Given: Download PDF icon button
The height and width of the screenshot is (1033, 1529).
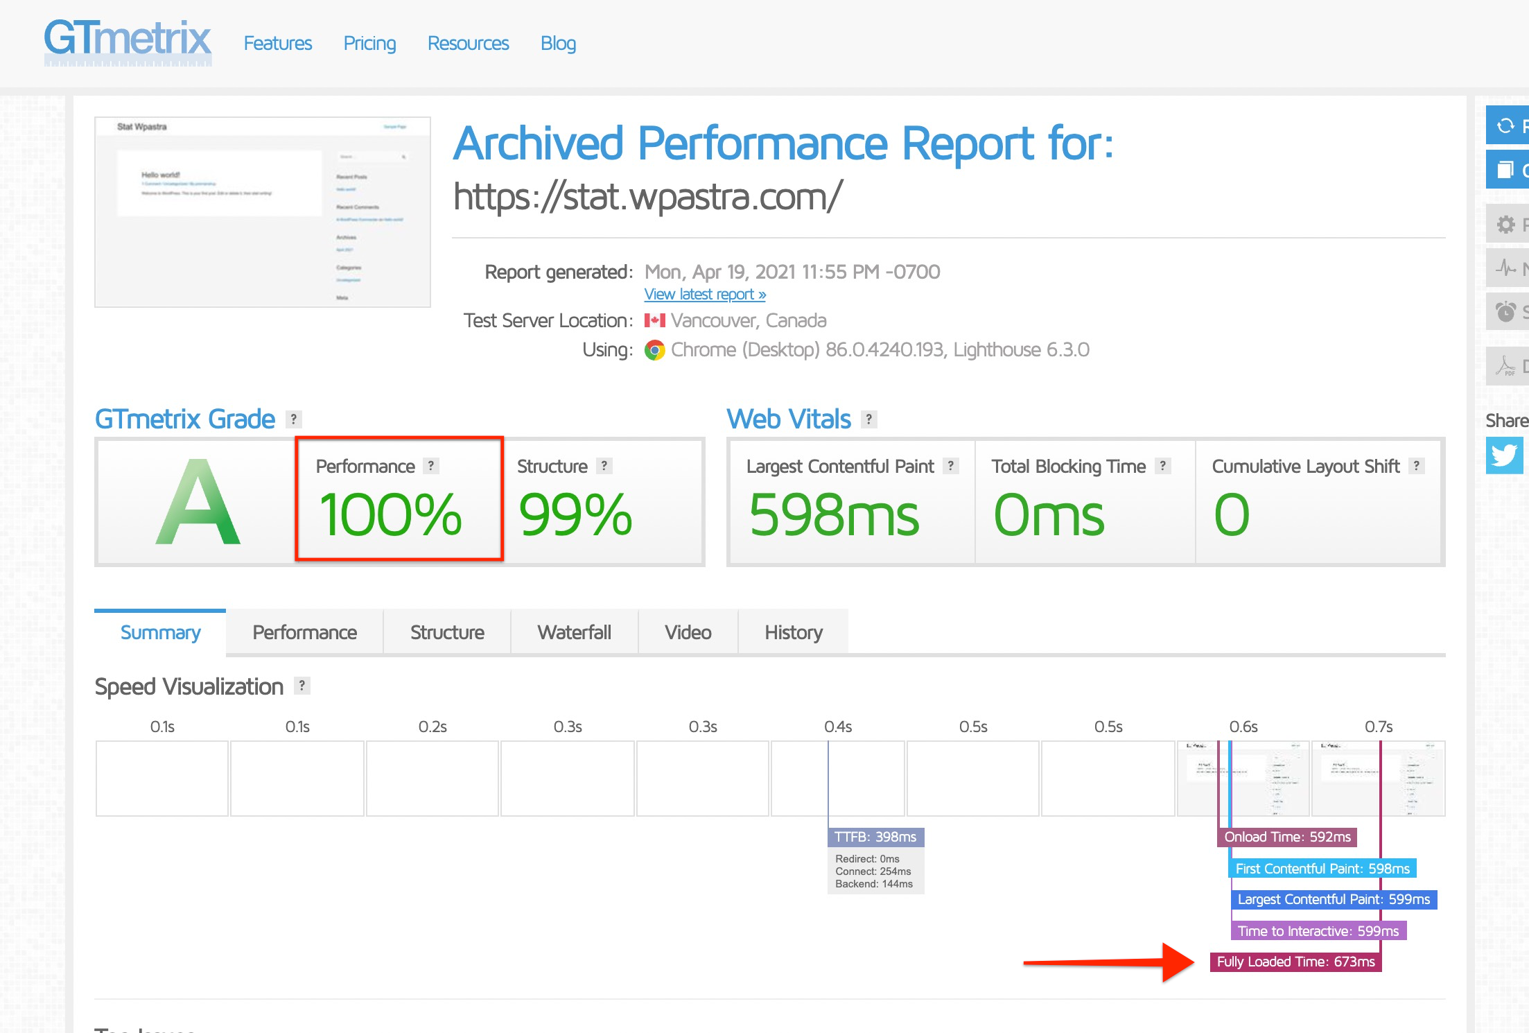Looking at the screenshot, I should pyautogui.click(x=1508, y=366).
